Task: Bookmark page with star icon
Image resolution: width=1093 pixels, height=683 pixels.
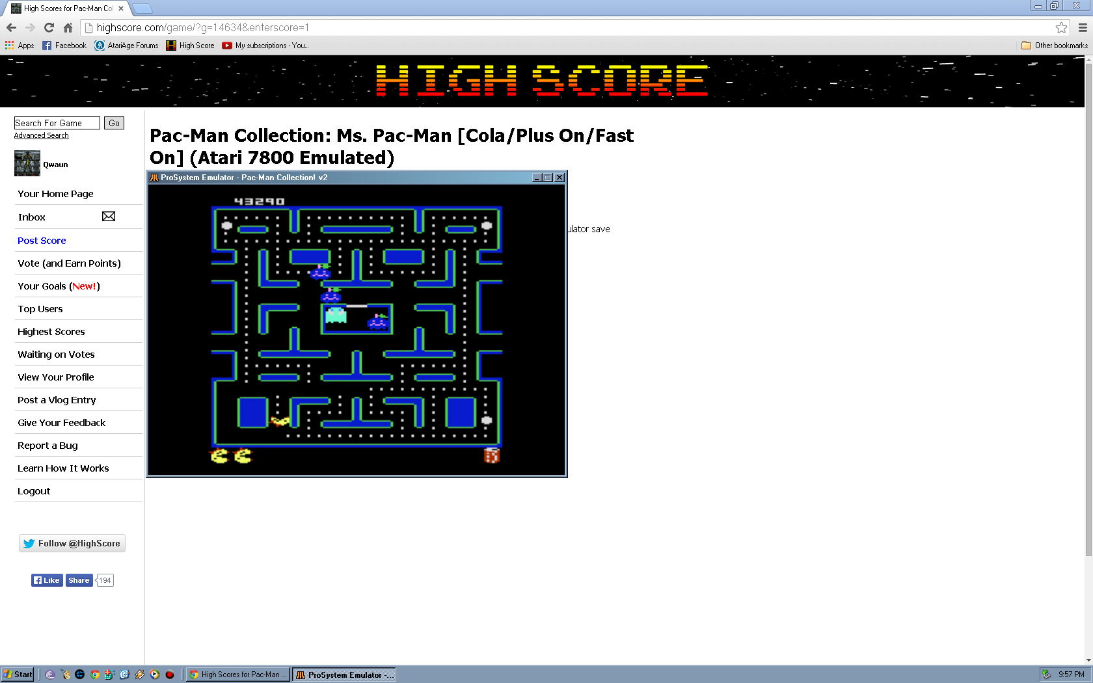Action: [x=1061, y=27]
